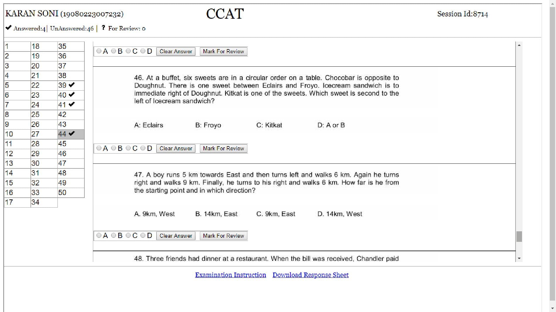Click Mark For Review below question 46
This screenshot has height=312, width=556.
pos(223,148)
